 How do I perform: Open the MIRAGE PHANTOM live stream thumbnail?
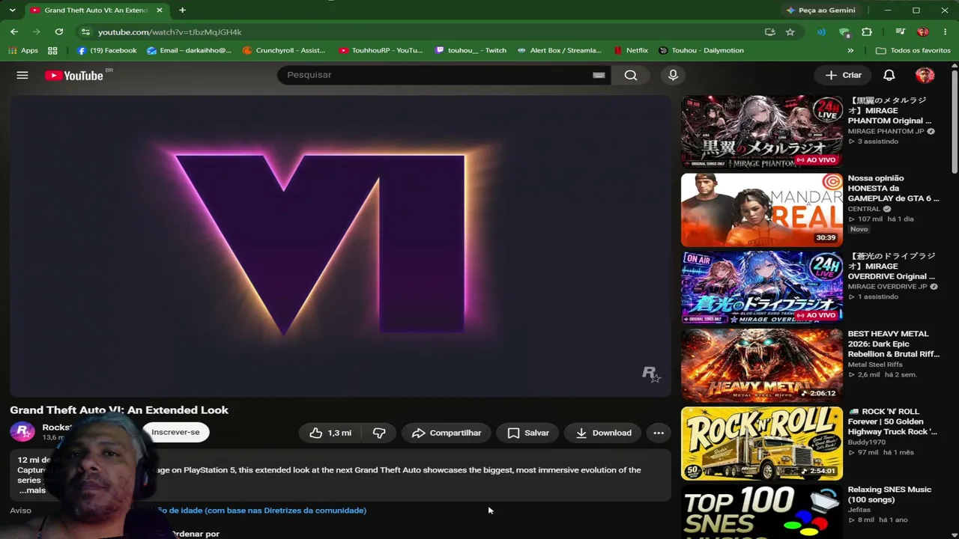(x=762, y=132)
